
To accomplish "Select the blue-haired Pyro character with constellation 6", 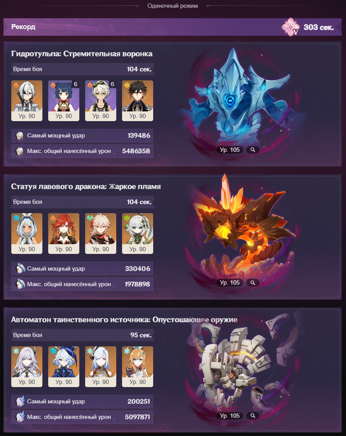I will 64,101.
